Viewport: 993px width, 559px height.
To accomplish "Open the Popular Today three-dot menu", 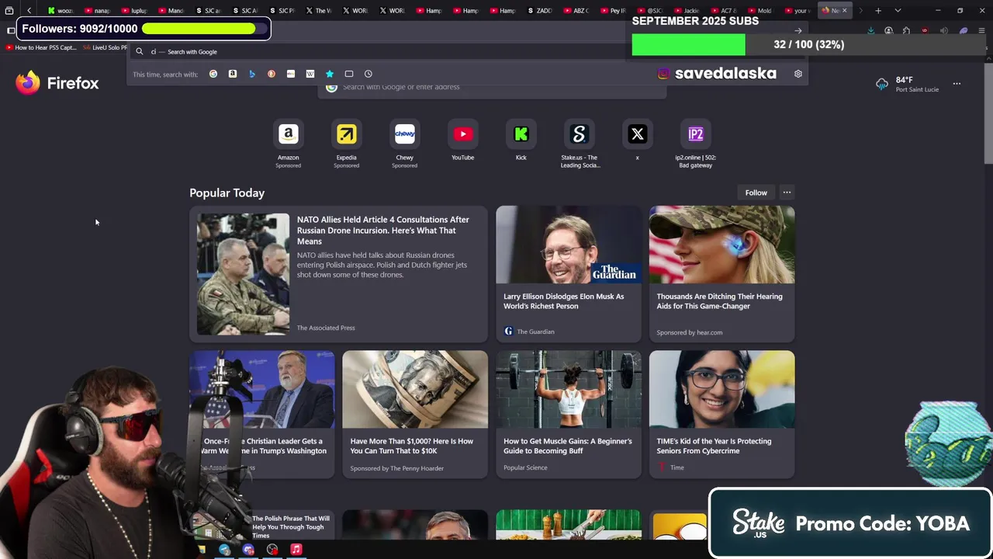I will (787, 193).
